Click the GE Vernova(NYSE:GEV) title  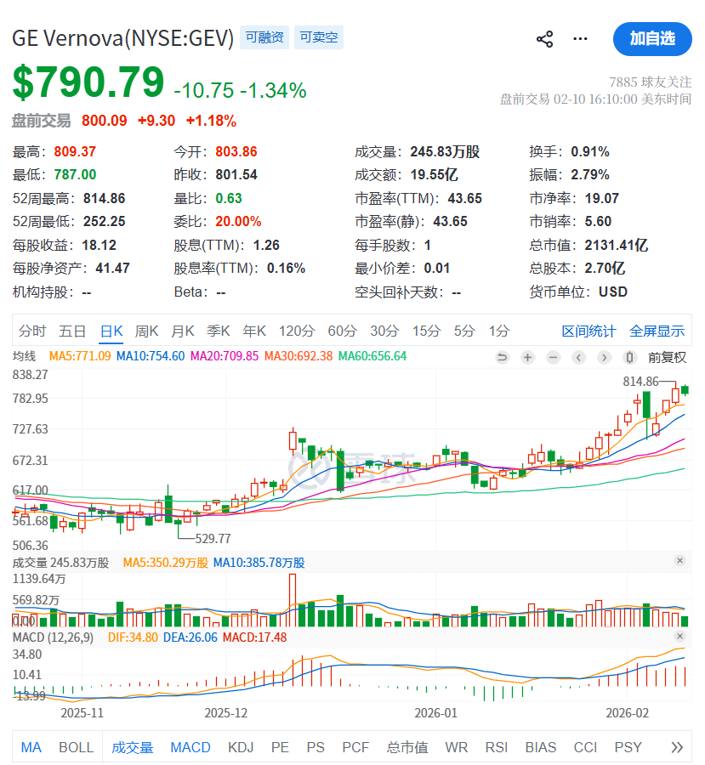(123, 38)
